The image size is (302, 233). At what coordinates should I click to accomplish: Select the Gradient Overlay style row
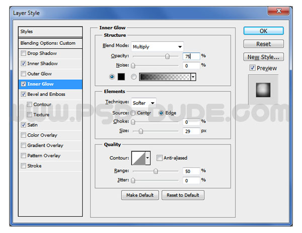pyautogui.click(x=50, y=146)
